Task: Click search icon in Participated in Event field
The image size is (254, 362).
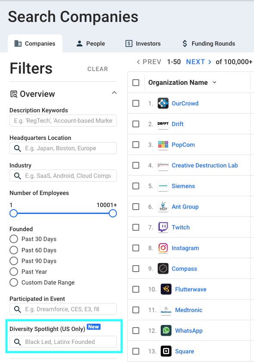Action: coord(18,309)
